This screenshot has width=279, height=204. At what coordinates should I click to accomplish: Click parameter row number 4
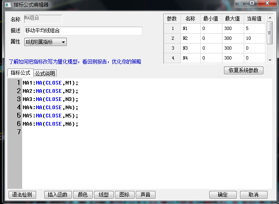click(173, 58)
